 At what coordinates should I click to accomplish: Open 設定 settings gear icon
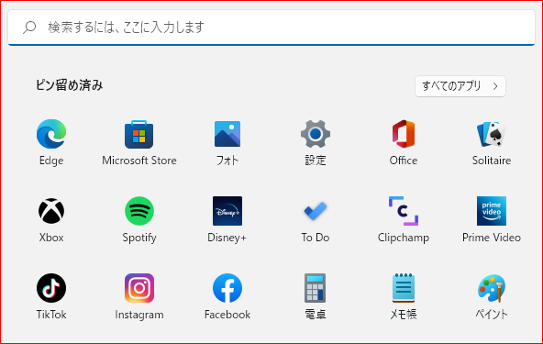click(316, 134)
